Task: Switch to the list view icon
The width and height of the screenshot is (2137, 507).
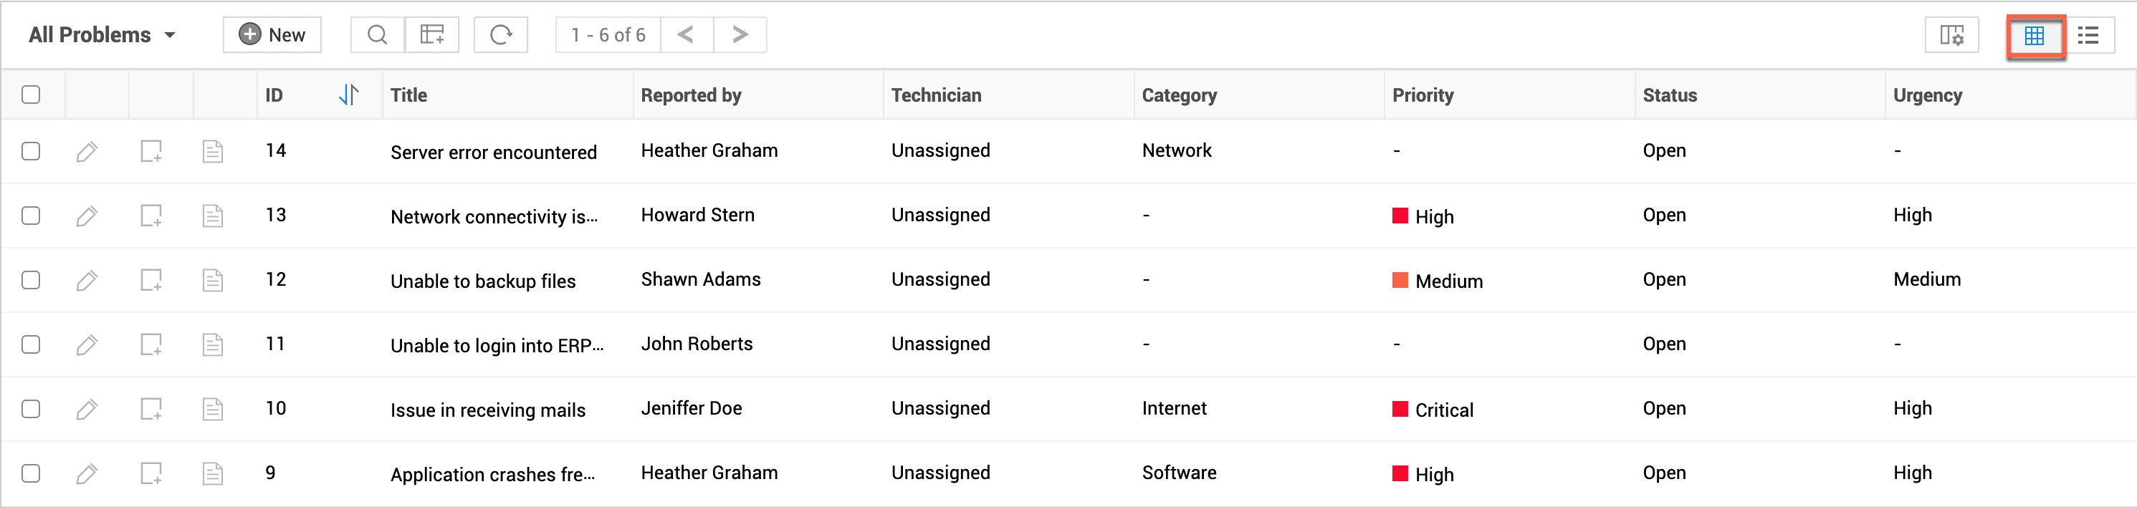Action: [x=2088, y=36]
